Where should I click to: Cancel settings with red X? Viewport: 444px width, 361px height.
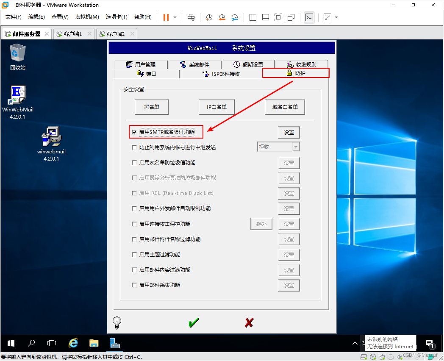coord(249,322)
